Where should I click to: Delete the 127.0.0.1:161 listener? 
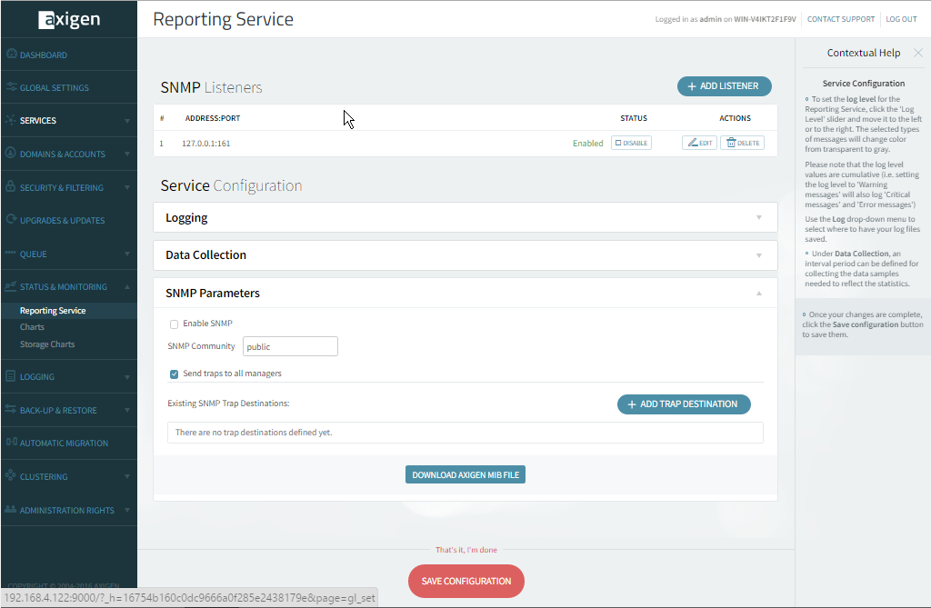pos(742,143)
